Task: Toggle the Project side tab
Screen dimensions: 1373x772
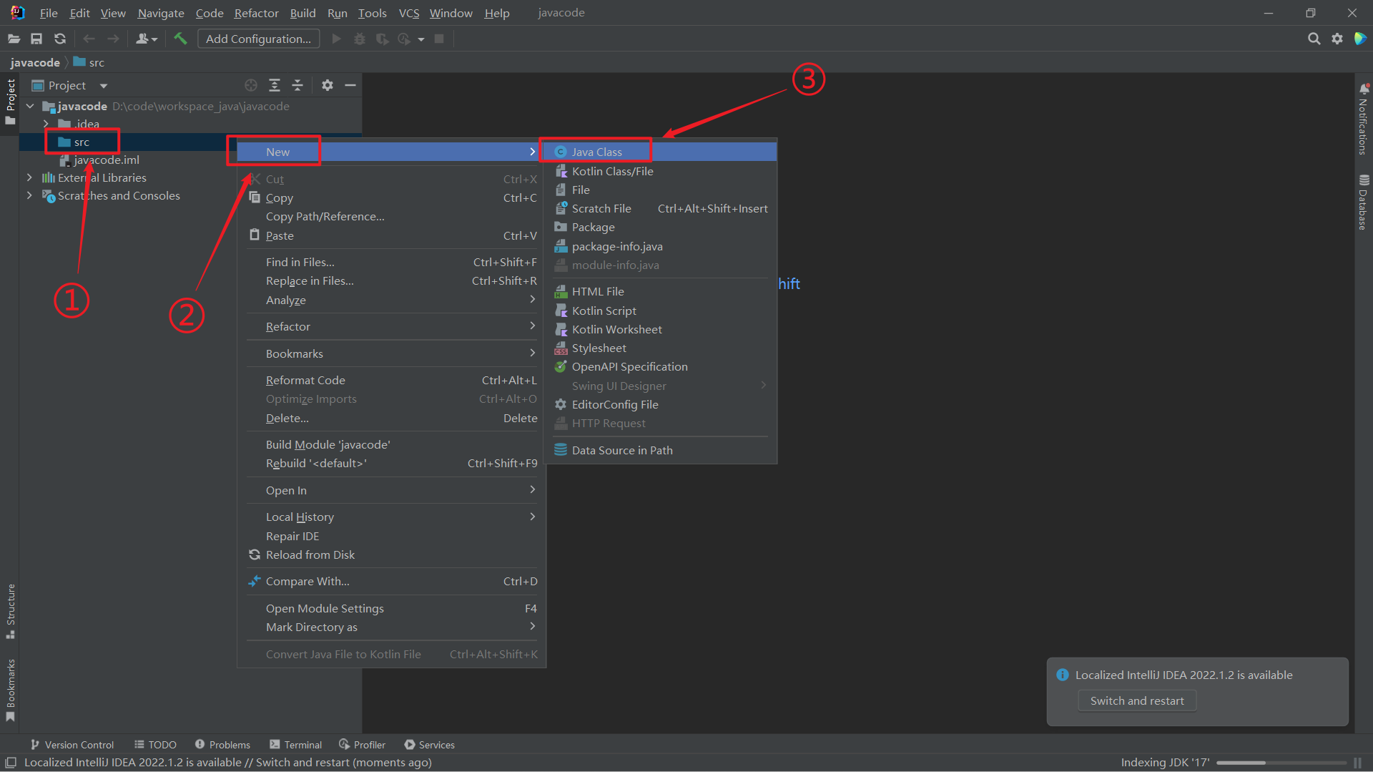Action: pyautogui.click(x=11, y=102)
